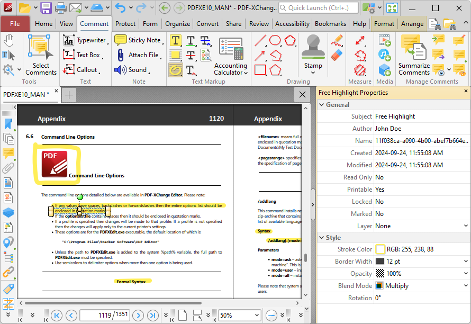
Task: Open the File menu
Action: click(15, 24)
